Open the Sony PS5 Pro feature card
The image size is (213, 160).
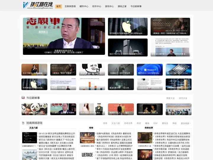pos(128,47)
